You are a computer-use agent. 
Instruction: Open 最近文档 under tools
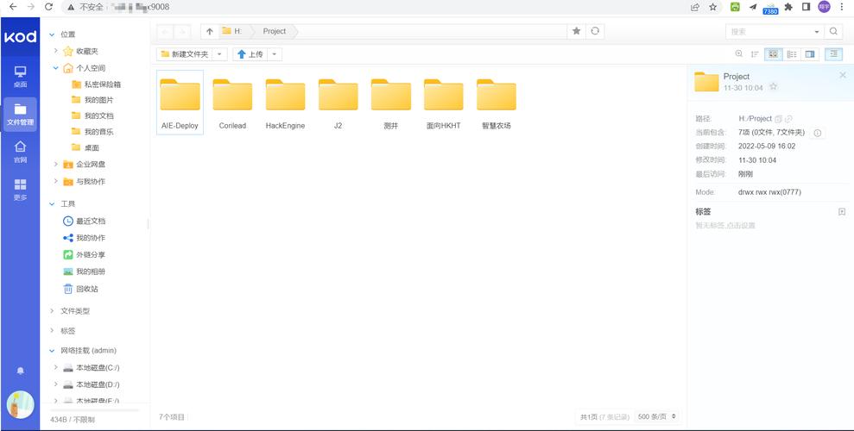85,222
